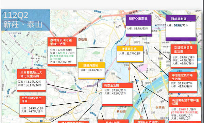Click the value 公寓:35.6萬/31件
The height and width of the screenshot is (123, 204).
pyautogui.click(x=184, y=57)
